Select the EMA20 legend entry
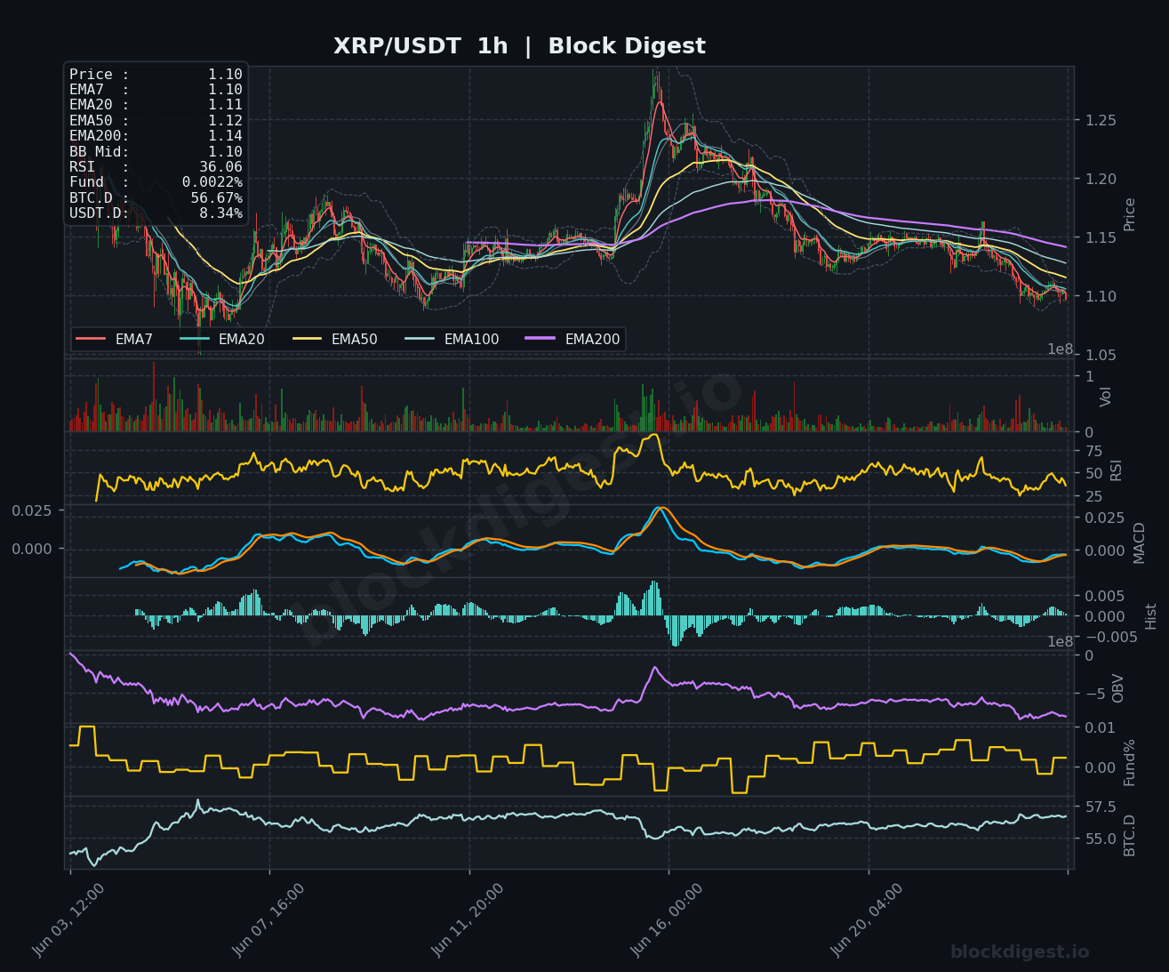 [x=221, y=339]
